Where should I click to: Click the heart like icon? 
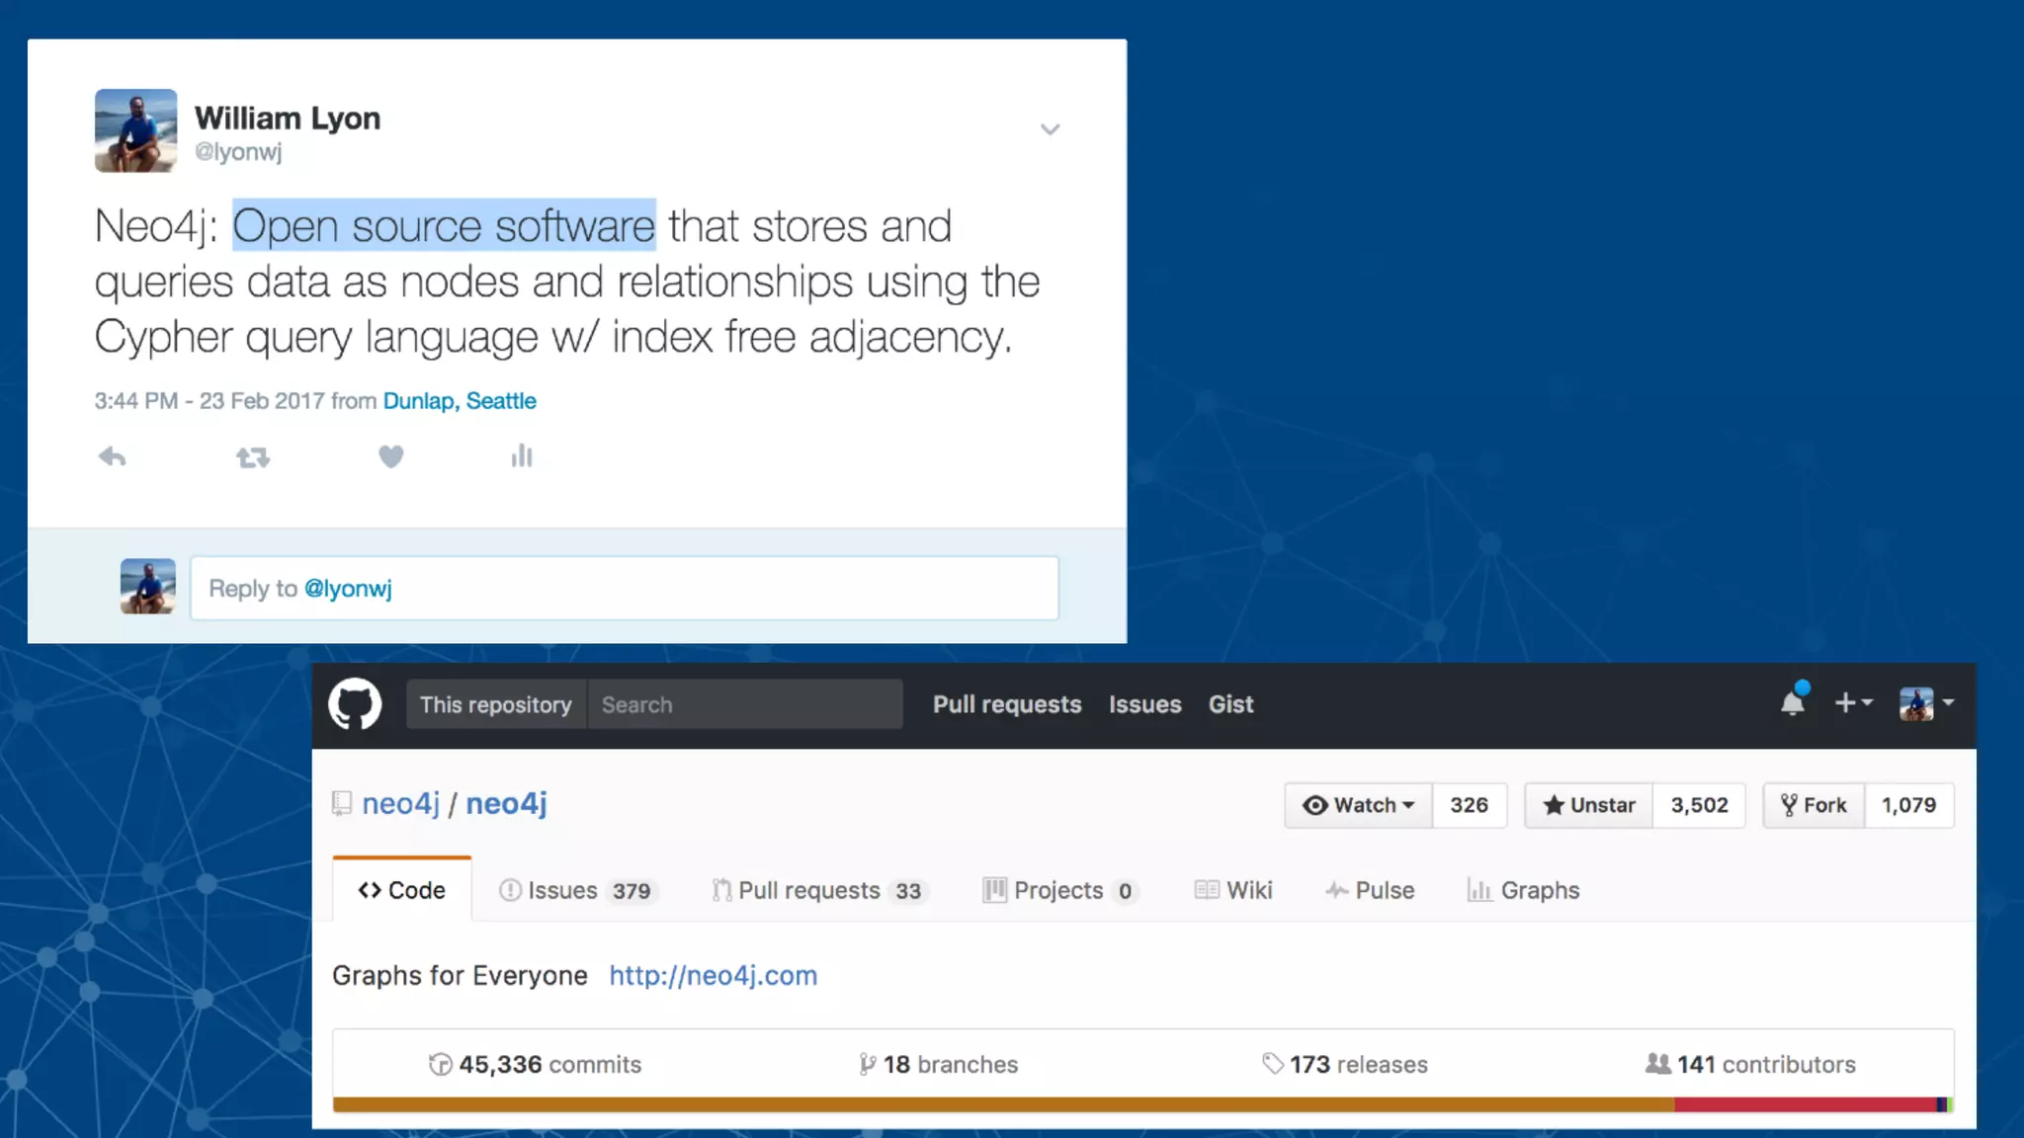391,456
